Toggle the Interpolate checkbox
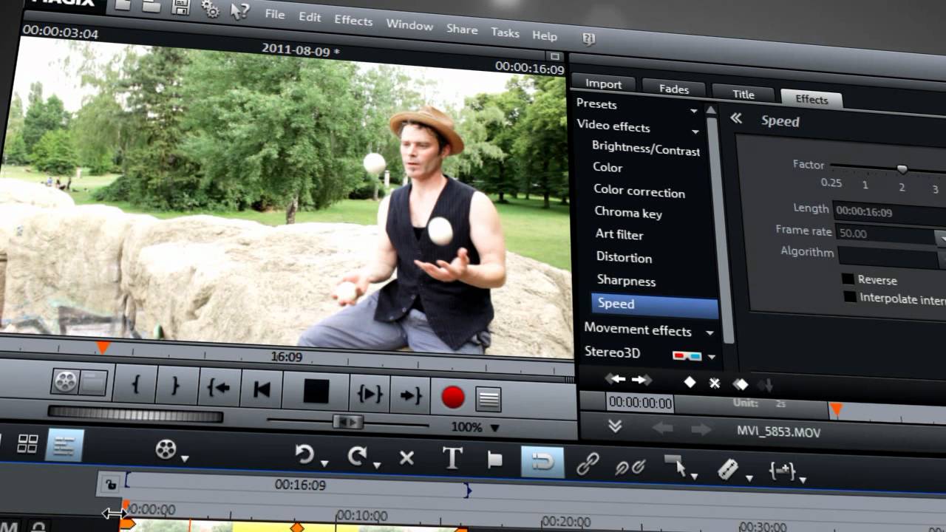This screenshot has height=532, width=946. (x=851, y=297)
